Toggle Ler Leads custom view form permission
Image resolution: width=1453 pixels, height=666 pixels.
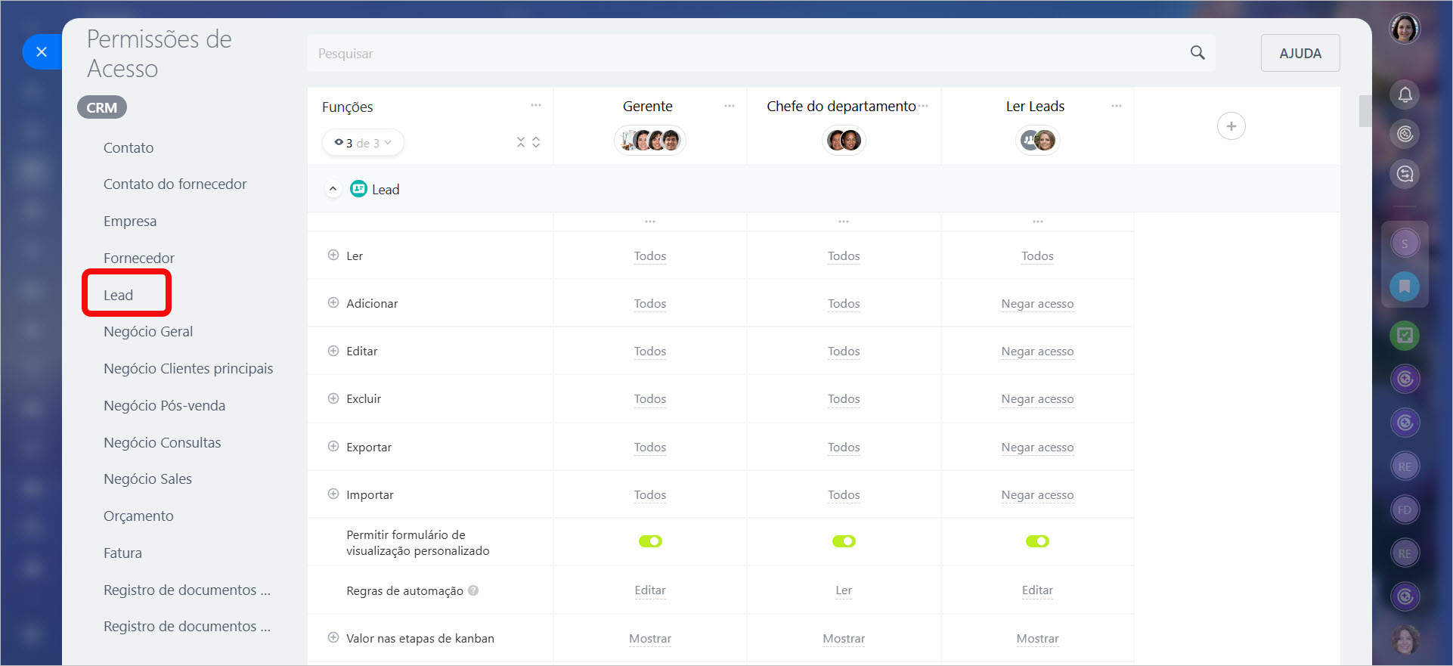tap(1037, 541)
